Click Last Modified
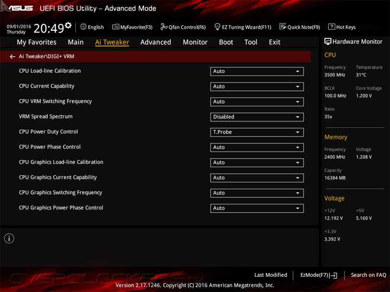 (271, 275)
